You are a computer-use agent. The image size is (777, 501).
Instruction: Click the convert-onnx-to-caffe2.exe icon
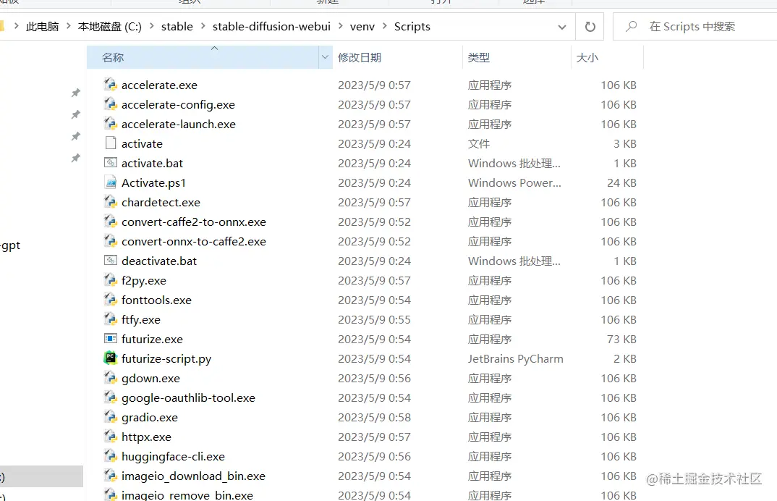(111, 241)
